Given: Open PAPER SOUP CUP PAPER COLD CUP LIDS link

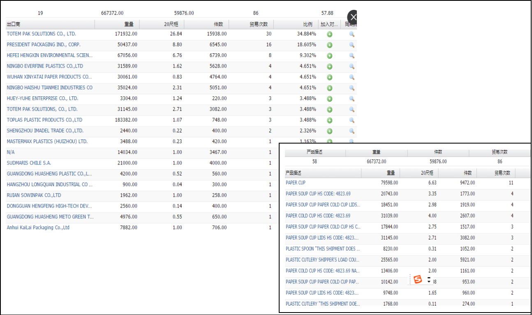Looking at the screenshot, I should (x=323, y=205).
